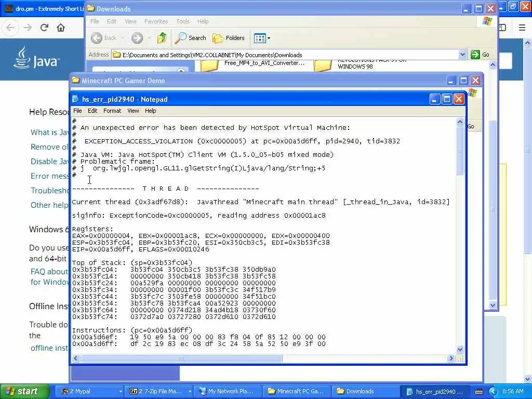Click the 'Registers:' heading text
Screen dimensions: 532x399
pyautogui.click(x=92, y=229)
